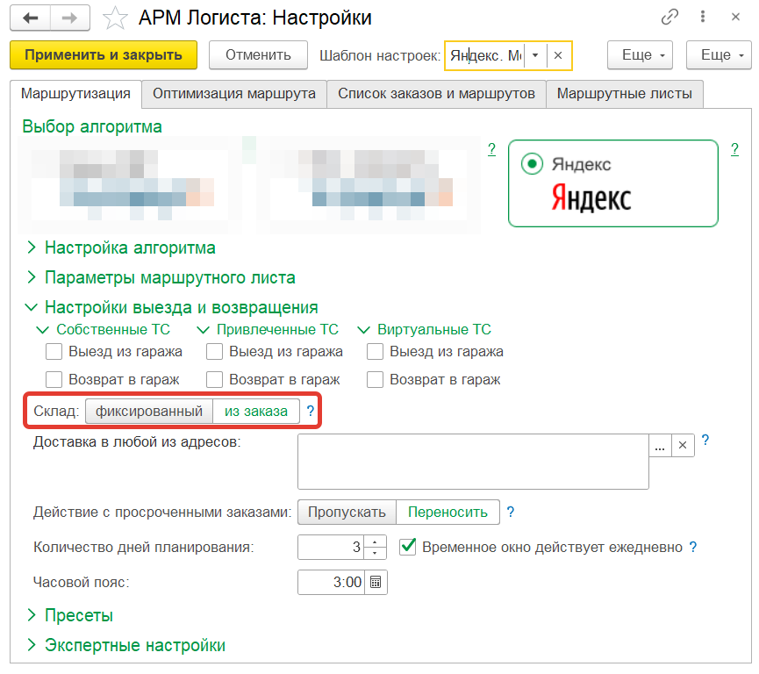
Task: Open the Маршрутные листы tab
Action: coord(625,93)
